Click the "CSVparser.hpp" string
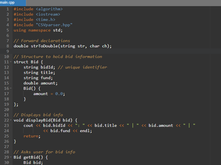The image size is (221, 165). pos(54,25)
